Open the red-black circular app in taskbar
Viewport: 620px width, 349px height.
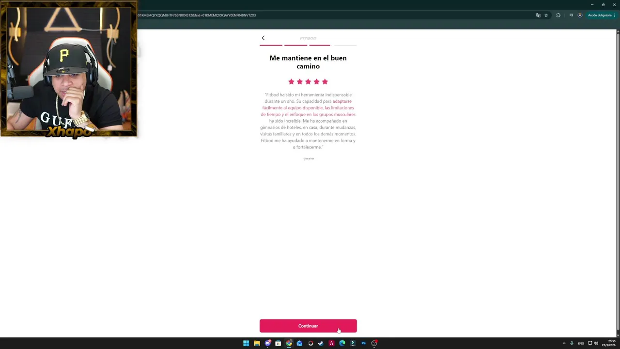coord(310,343)
